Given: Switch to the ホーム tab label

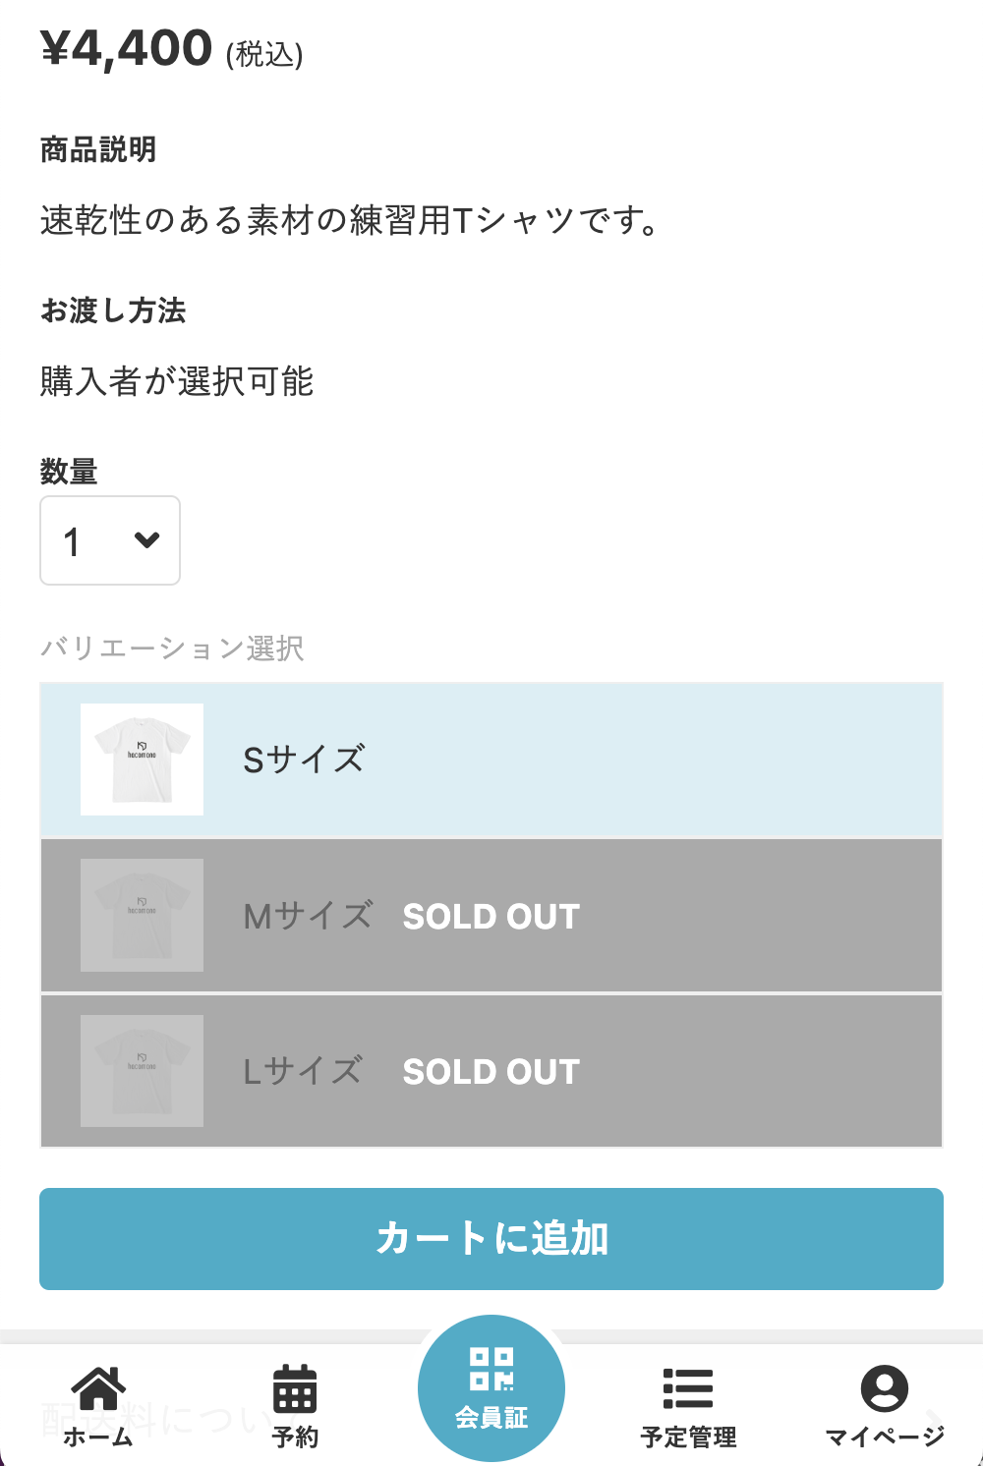Looking at the screenshot, I should [x=98, y=1438].
